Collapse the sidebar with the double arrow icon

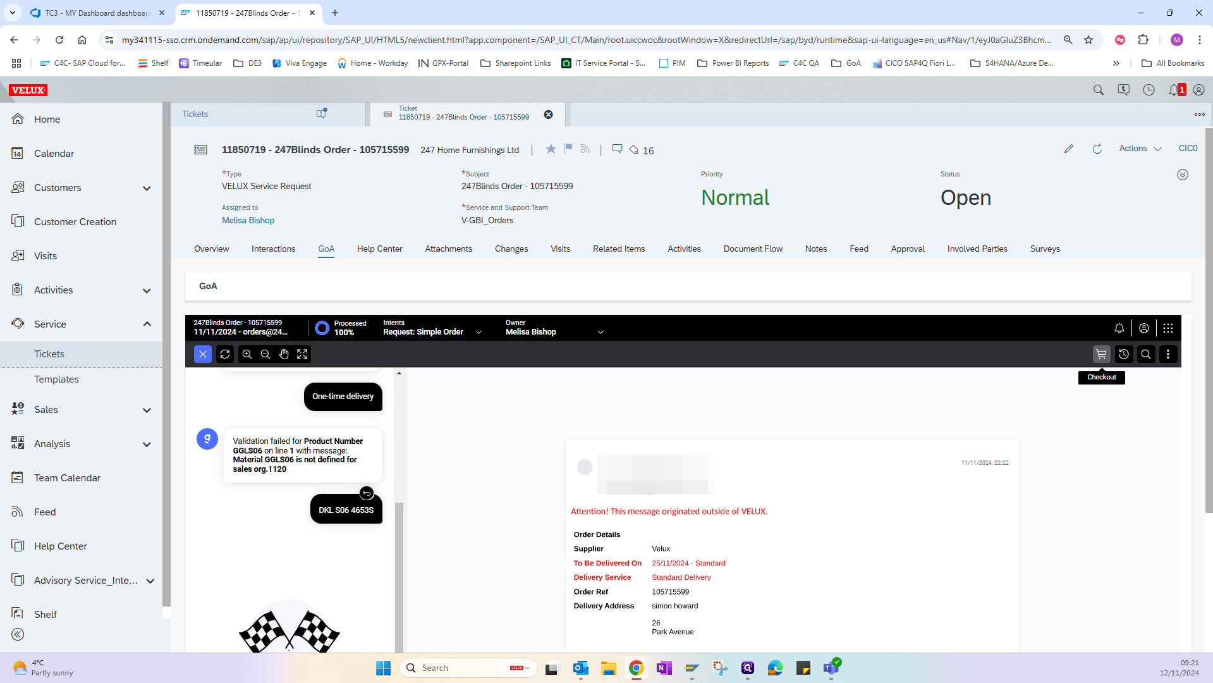tap(18, 634)
